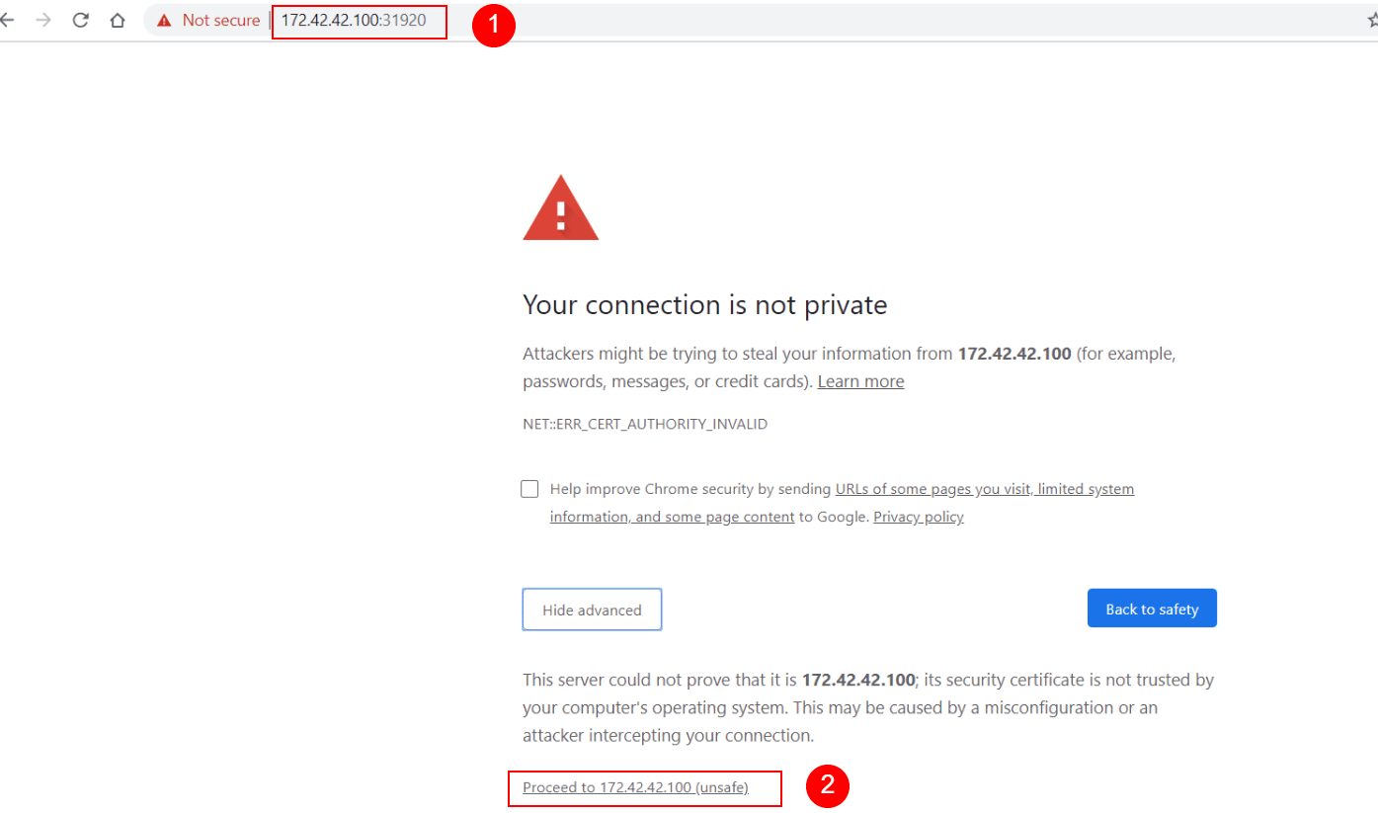Click the NET::ERR_CERT_AUTHORITY_INVALID error code

click(x=645, y=424)
